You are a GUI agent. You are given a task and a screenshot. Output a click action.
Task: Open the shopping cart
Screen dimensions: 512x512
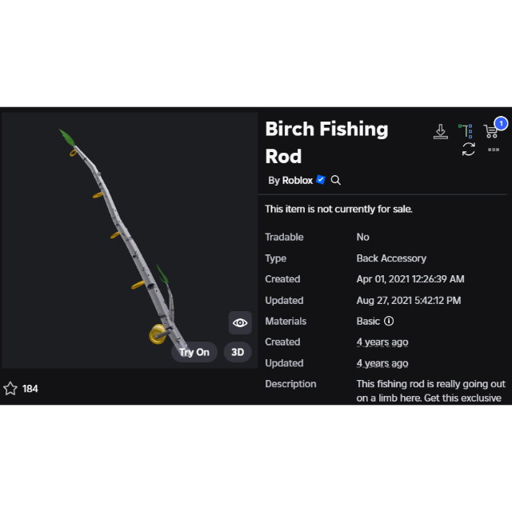[x=490, y=131]
